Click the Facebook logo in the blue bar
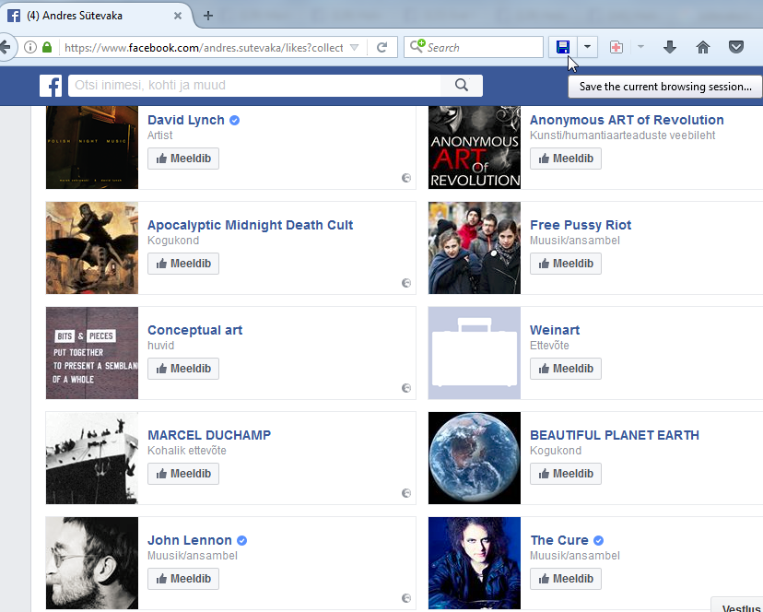 51,86
